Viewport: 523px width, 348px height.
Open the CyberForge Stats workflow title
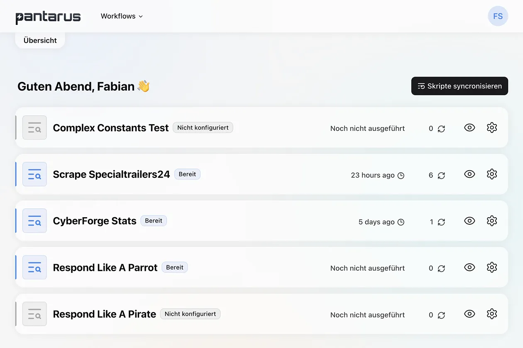point(95,221)
